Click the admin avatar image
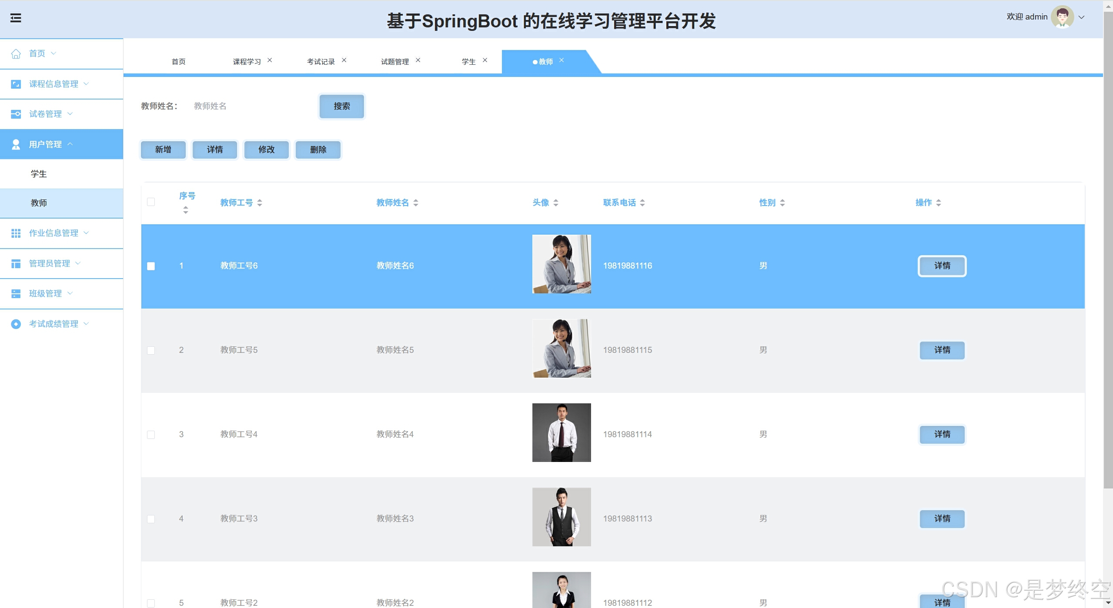1113x608 pixels. tap(1062, 17)
